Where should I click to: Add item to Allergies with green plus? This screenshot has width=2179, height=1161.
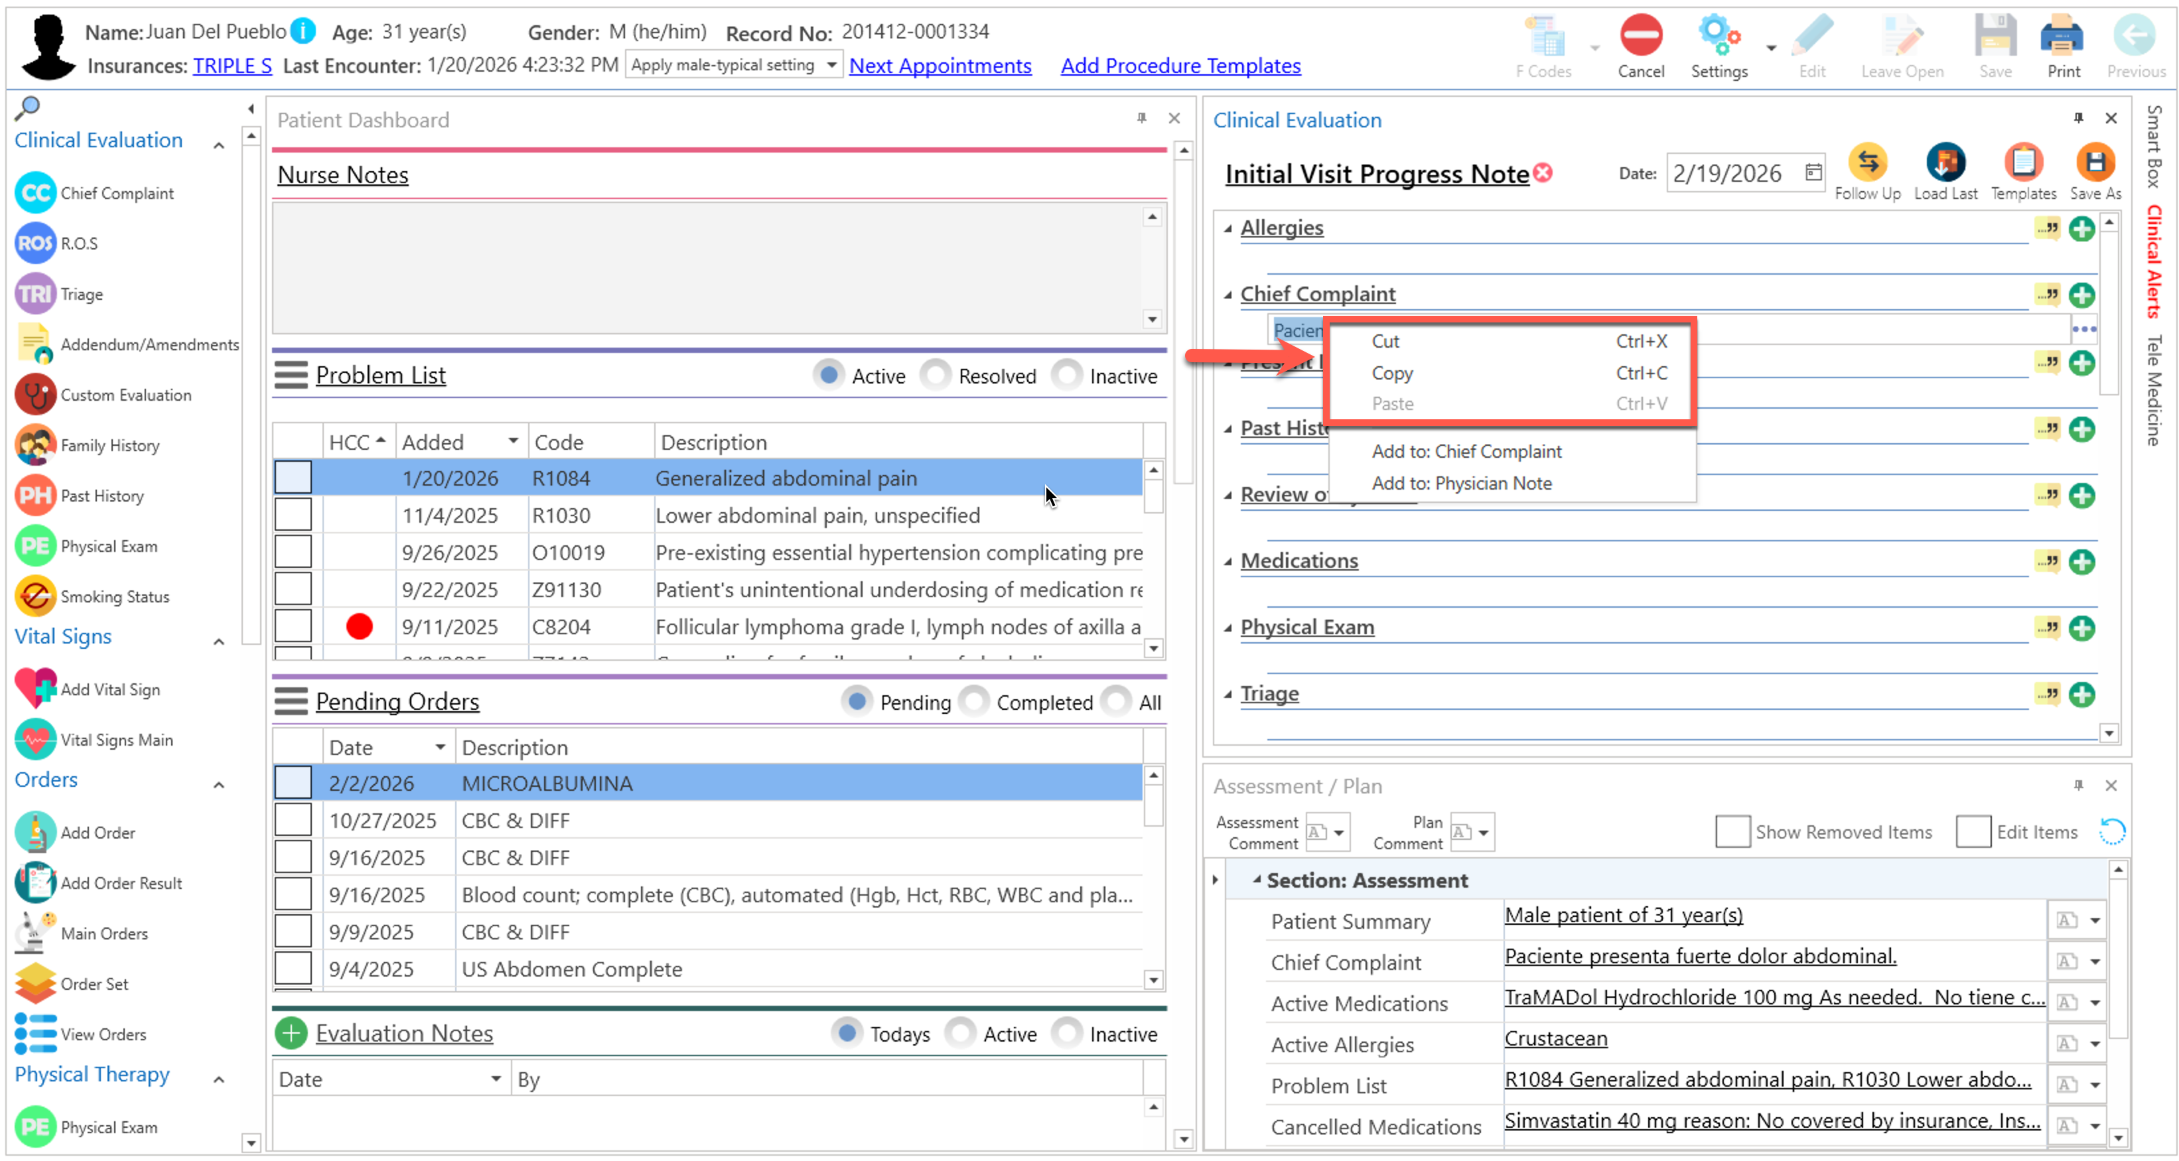click(x=2081, y=228)
